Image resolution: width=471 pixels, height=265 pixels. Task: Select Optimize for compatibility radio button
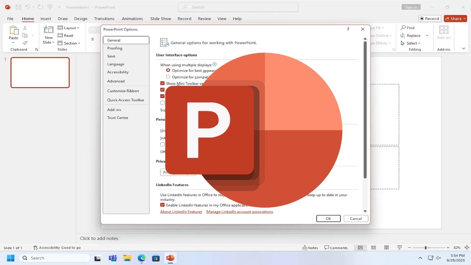(x=168, y=77)
